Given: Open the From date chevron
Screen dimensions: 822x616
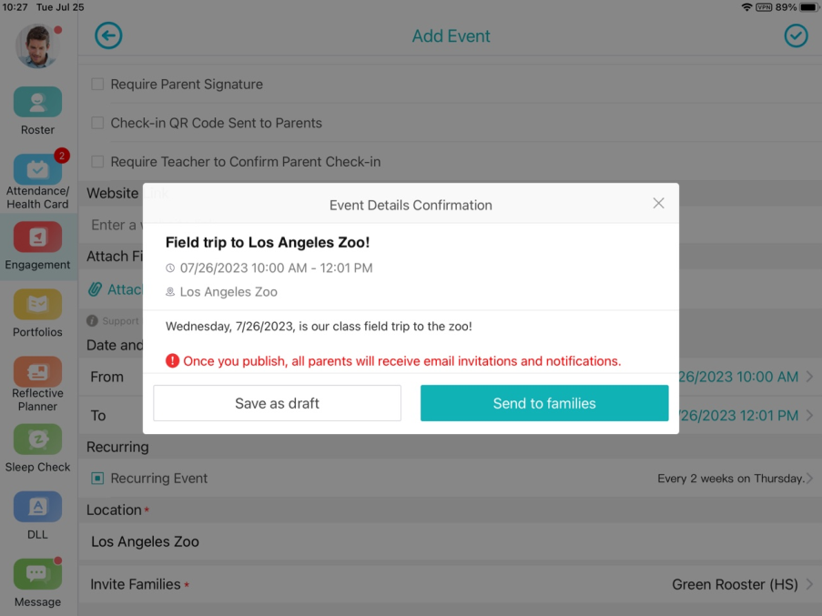Looking at the screenshot, I should [809, 377].
